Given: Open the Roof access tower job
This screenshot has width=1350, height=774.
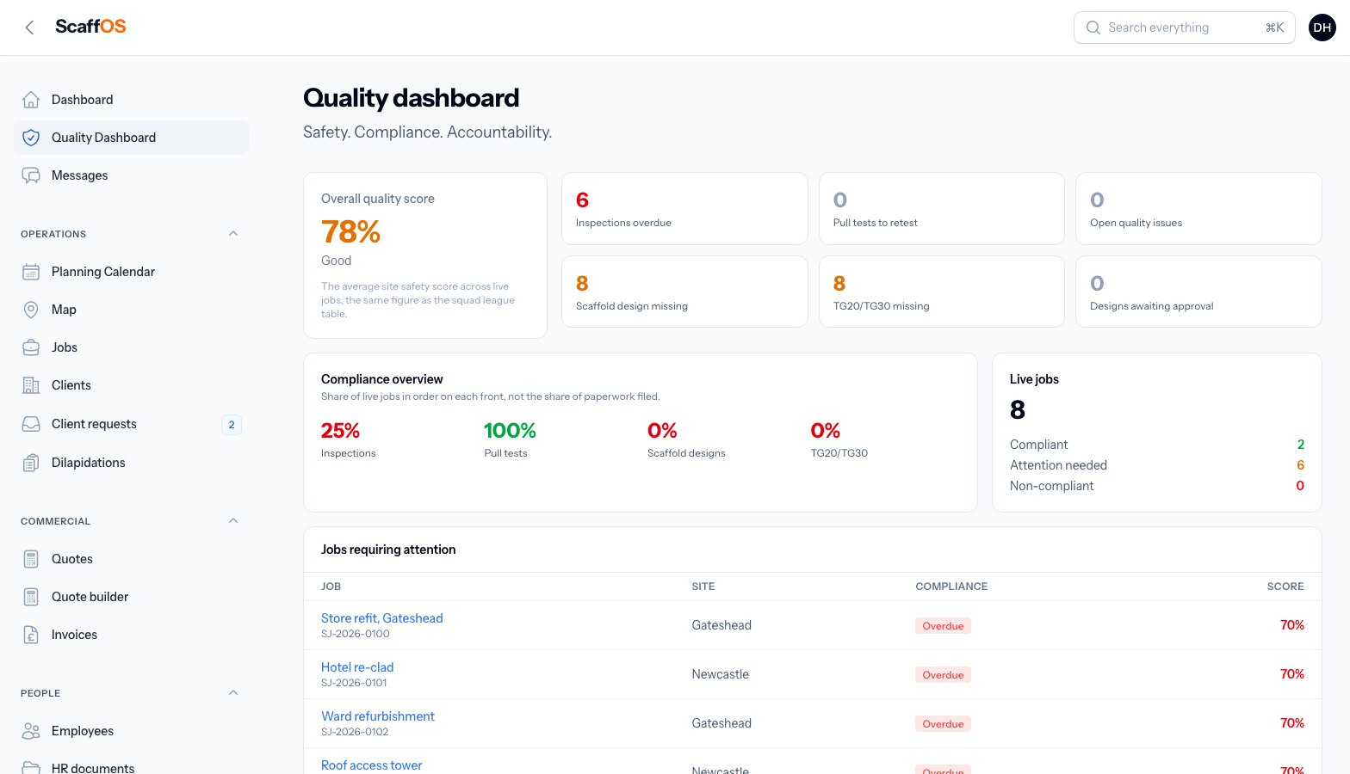Looking at the screenshot, I should 372,765.
